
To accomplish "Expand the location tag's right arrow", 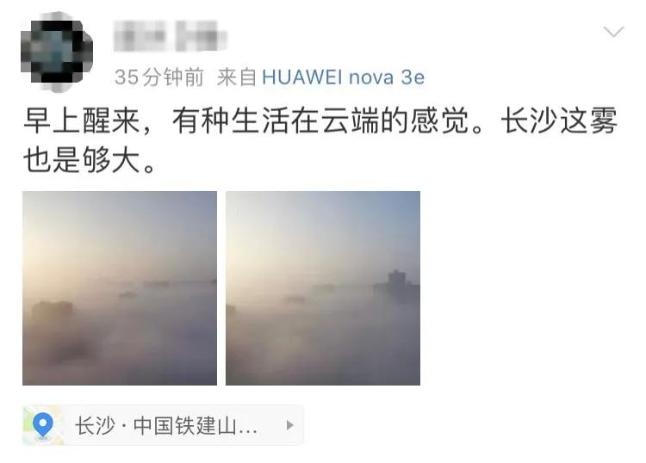I will 290,425.
